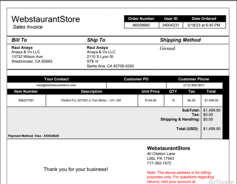The height and width of the screenshot is (184, 237).
Task: Click the 'Your Contact' header
Action: tap(56, 79)
